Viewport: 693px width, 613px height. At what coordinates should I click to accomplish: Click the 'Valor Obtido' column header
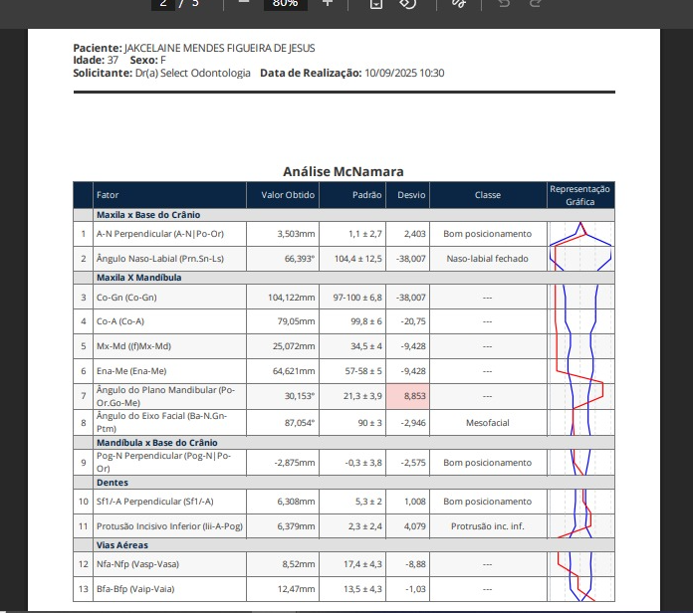(x=283, y=195)
